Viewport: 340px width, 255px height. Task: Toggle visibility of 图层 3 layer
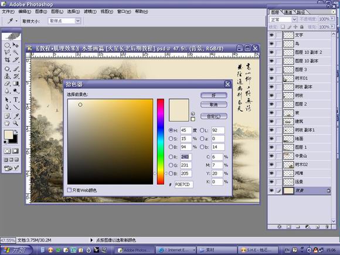pyautogui.click(x=271, y=70)
